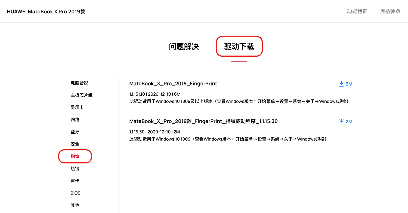Click the Windows 10 1809及以上版本 description

pyautogui.click(x=239, y=101)
